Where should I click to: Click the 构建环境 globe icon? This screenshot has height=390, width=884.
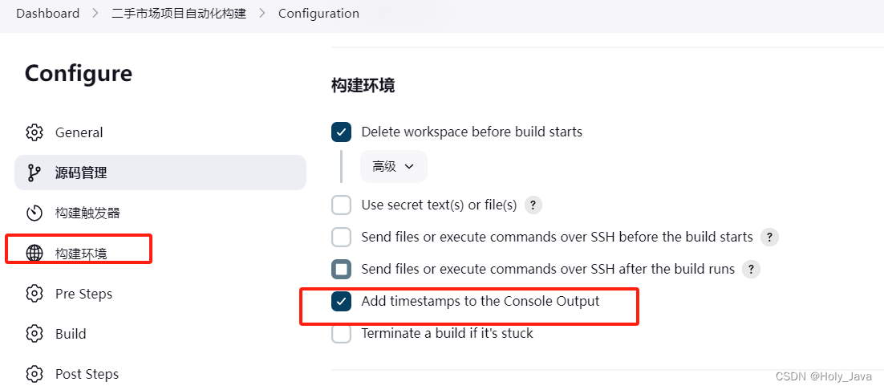pyautogui.click(x=34, y=254)
